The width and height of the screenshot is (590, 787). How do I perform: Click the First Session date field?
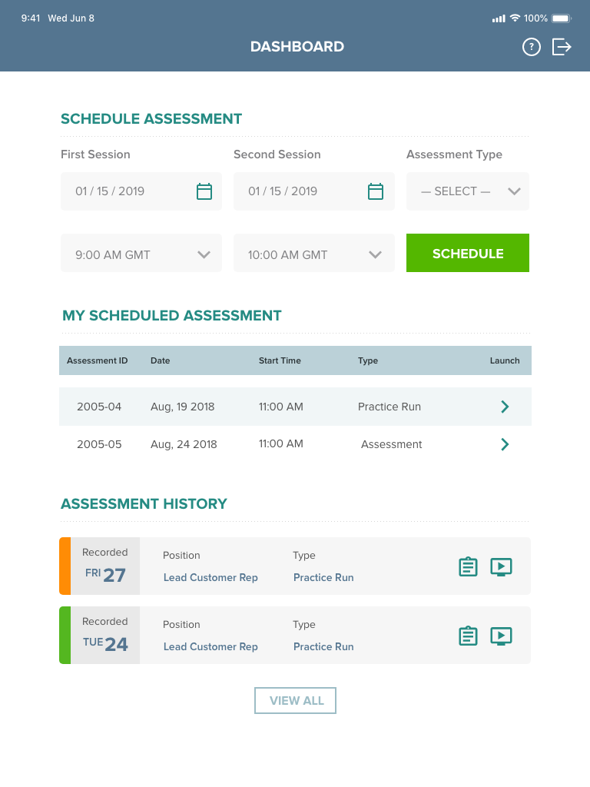(127, 191)
